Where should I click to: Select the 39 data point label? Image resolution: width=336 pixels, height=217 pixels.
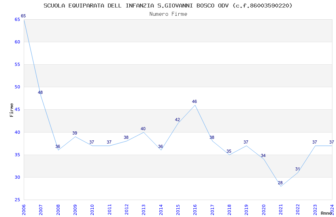[75, 133]
